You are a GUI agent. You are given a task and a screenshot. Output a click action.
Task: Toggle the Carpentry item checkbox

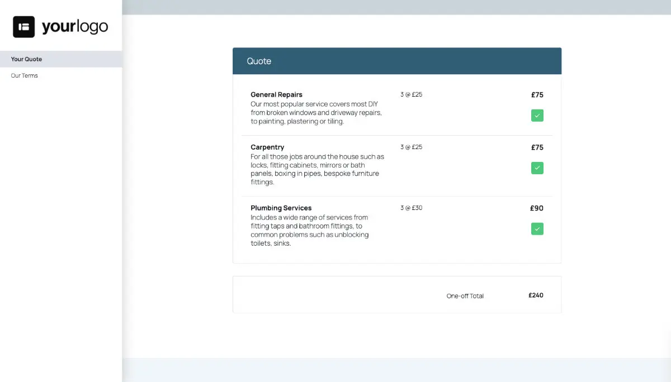[x=537, y=168]
